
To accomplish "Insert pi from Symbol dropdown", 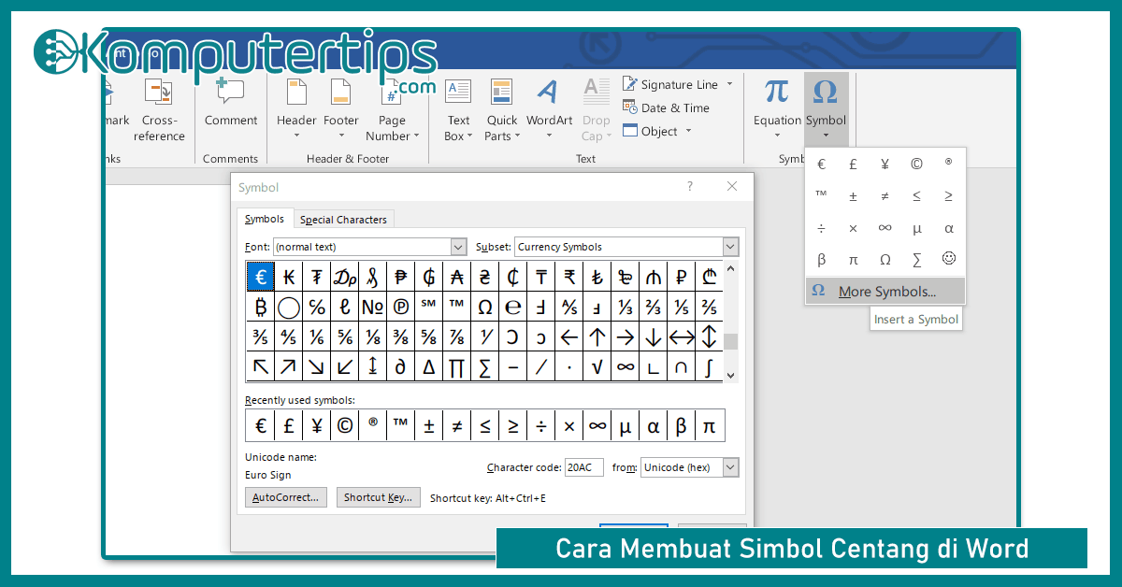I will coord(853,260).
